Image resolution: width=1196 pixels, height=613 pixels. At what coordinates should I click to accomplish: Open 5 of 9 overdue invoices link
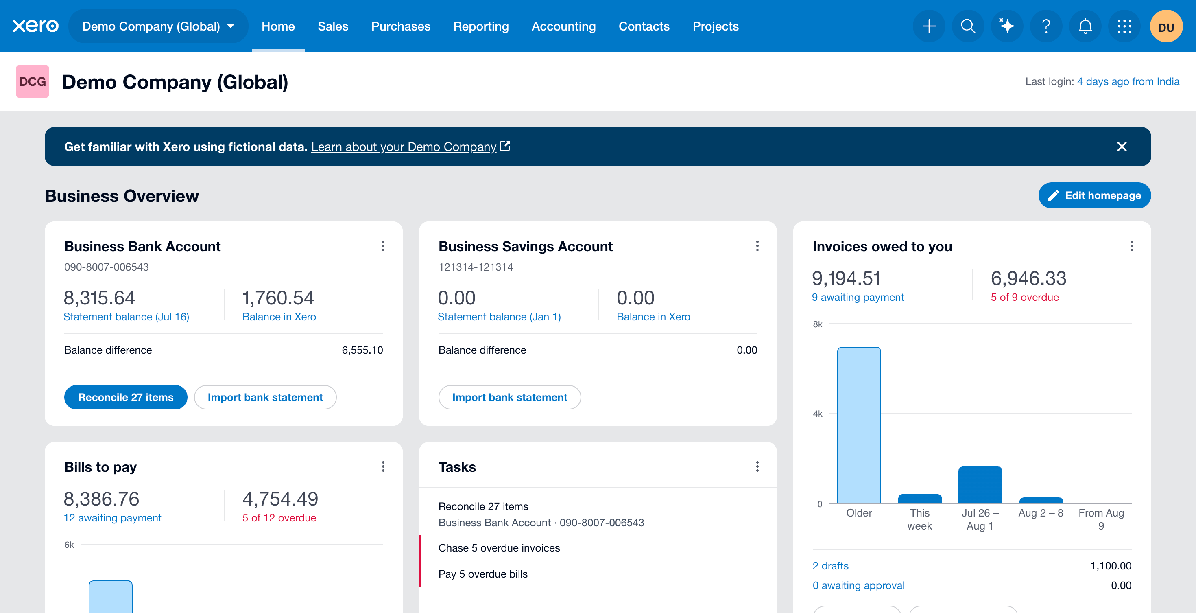click(x=1025, y=297)
